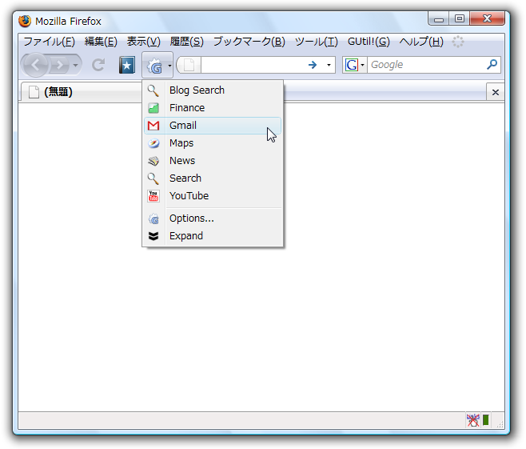
Task: Click the throbber activity indicator icon
Action: [457, 42]
